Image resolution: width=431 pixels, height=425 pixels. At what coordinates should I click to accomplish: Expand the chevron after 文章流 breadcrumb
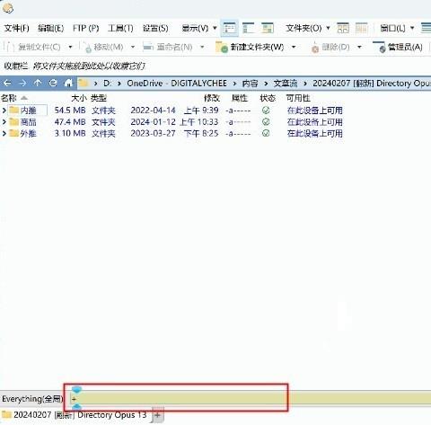click(305, 84)
